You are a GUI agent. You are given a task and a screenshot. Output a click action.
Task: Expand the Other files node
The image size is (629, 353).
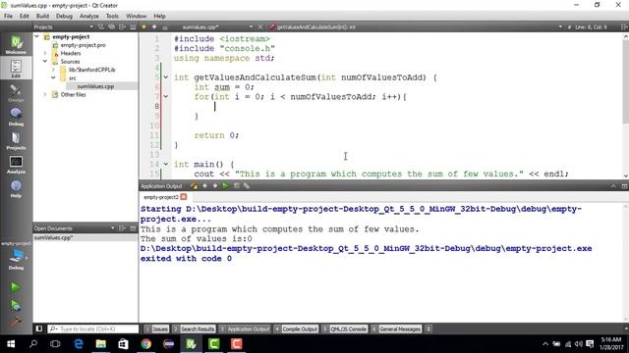45,94
